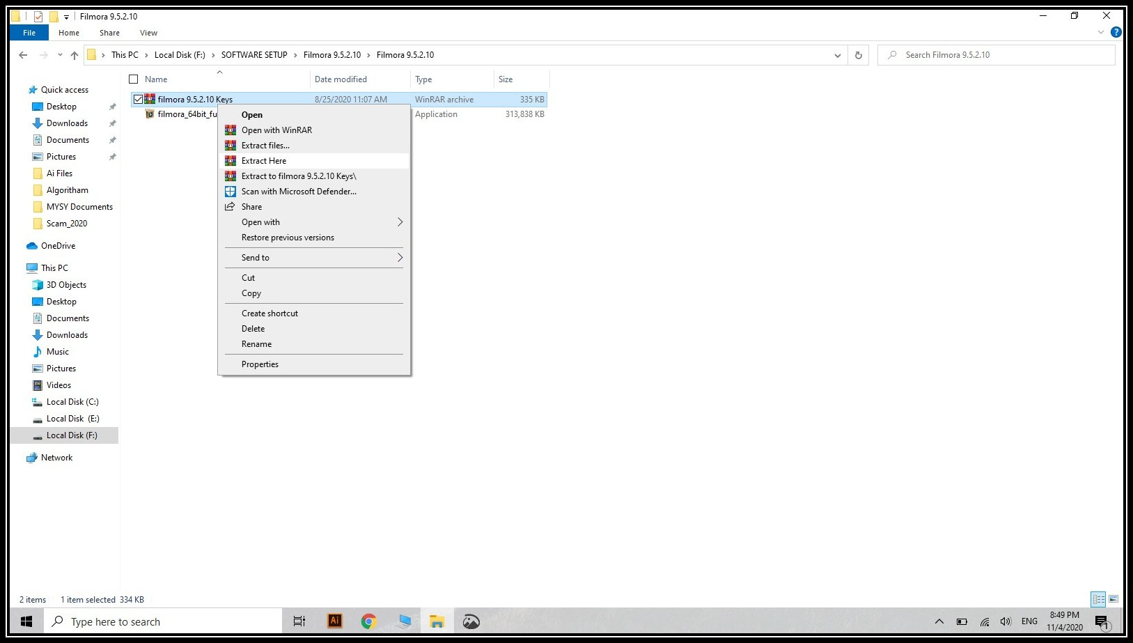This screenshot has width=1133, height=643.
Task: Click ENG language indicator in tray
Action: pyautogui.click(x=1029, y=621)
